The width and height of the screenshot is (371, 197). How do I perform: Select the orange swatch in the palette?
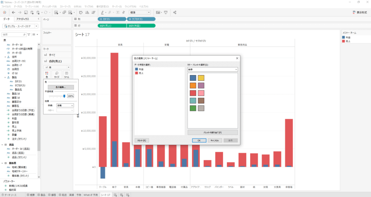click(x=193, y=86)
